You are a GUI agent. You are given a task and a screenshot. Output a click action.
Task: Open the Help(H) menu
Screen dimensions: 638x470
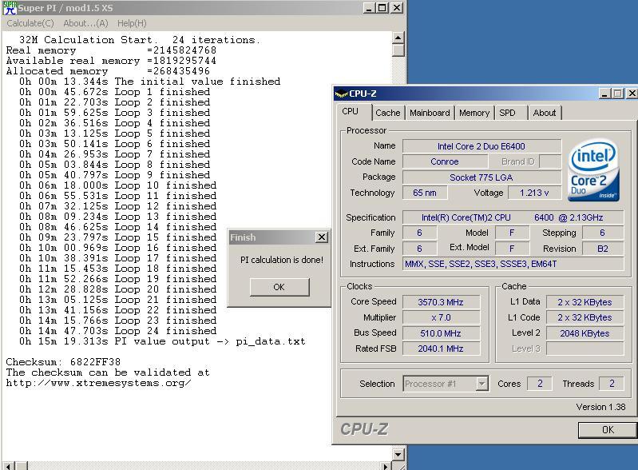132,23
